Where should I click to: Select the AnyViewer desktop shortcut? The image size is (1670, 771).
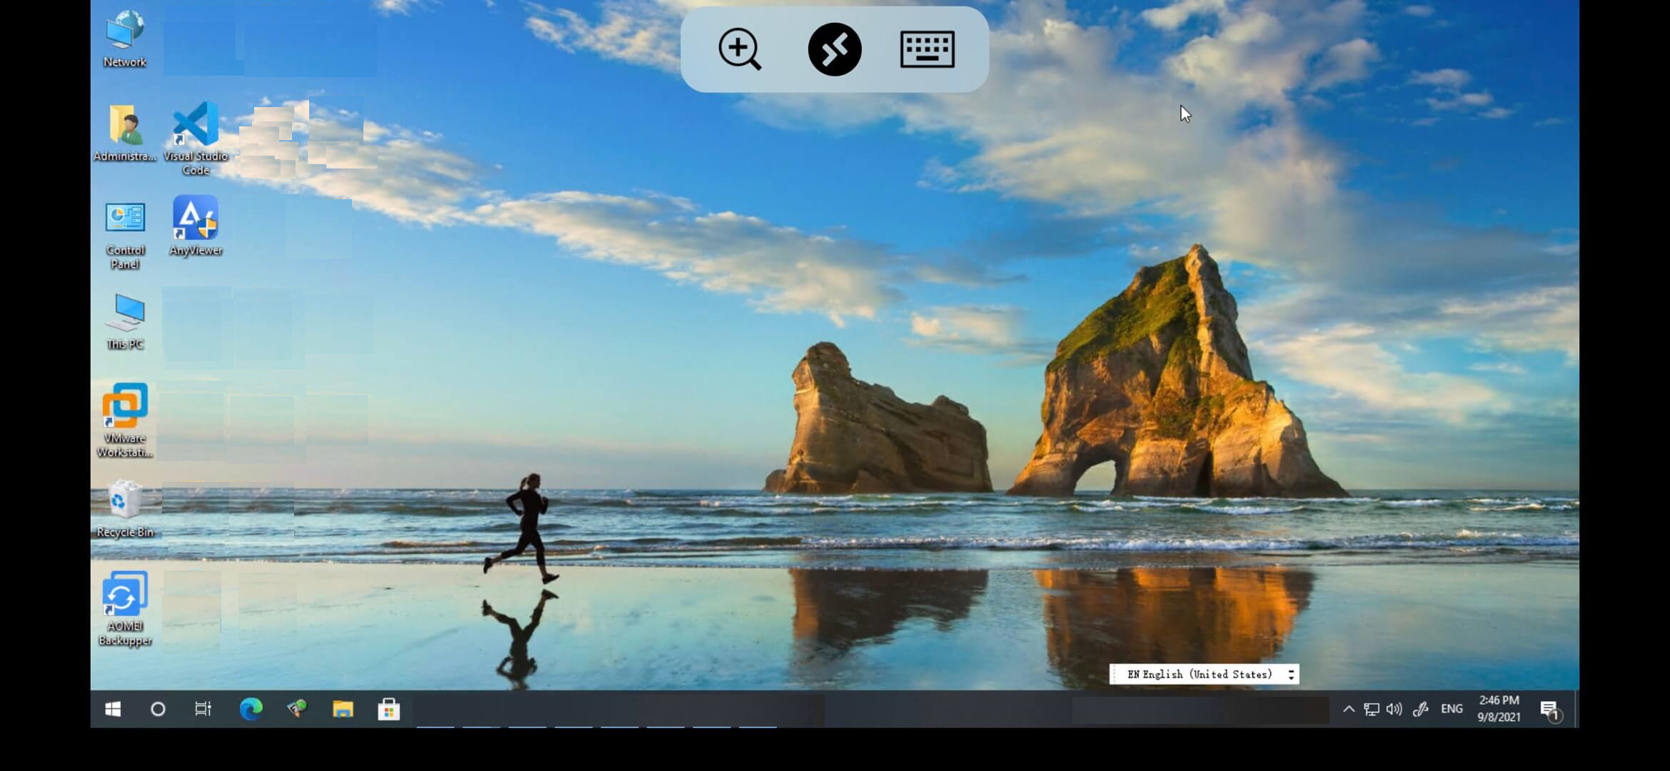196,226
